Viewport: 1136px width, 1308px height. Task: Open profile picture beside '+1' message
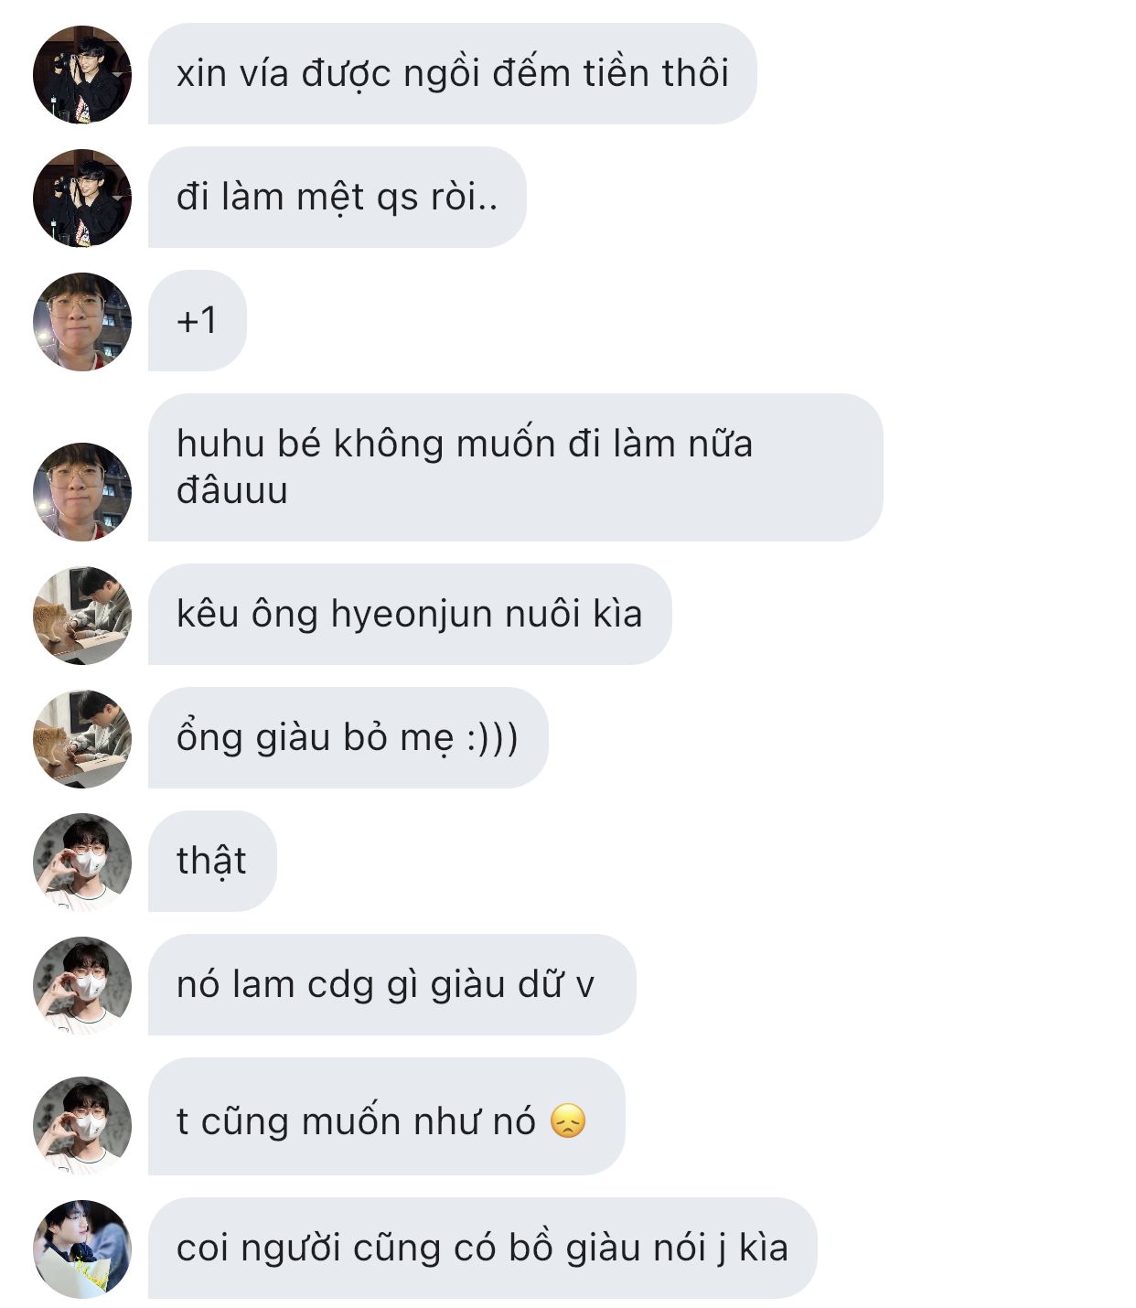pos(82,321)
